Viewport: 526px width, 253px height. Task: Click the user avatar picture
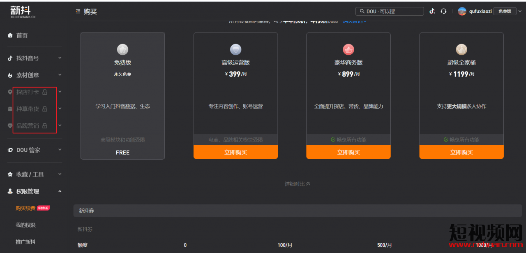462,11
